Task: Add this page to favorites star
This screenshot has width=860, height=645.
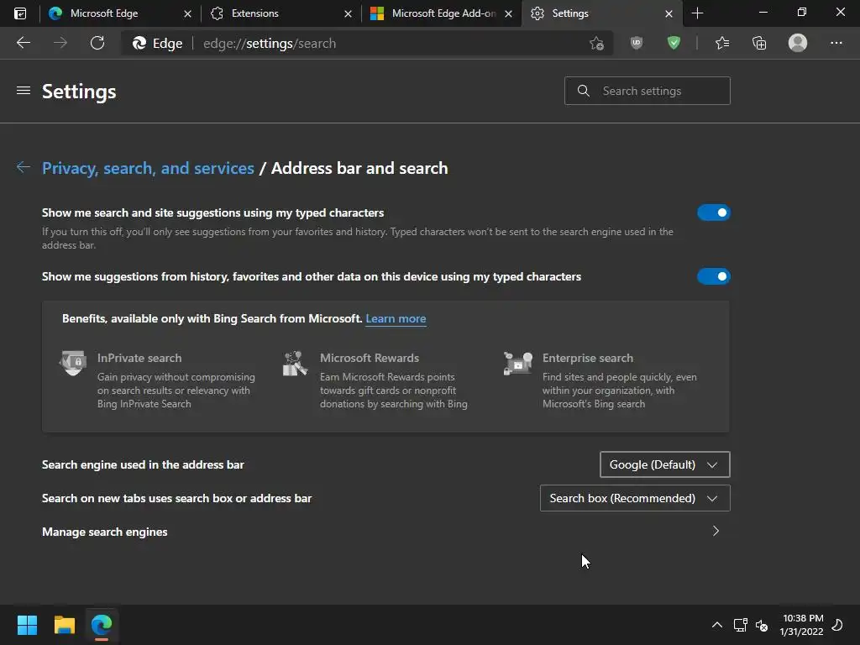Action: 597,44
